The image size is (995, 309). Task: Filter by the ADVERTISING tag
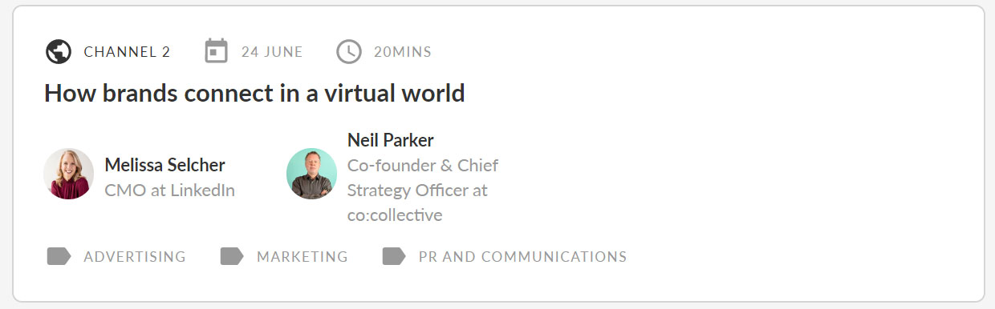[135, 257]
